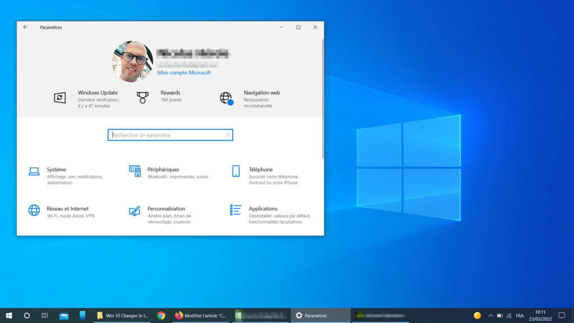
Task: Open the notification action center
Action: [x=562, y=315]
